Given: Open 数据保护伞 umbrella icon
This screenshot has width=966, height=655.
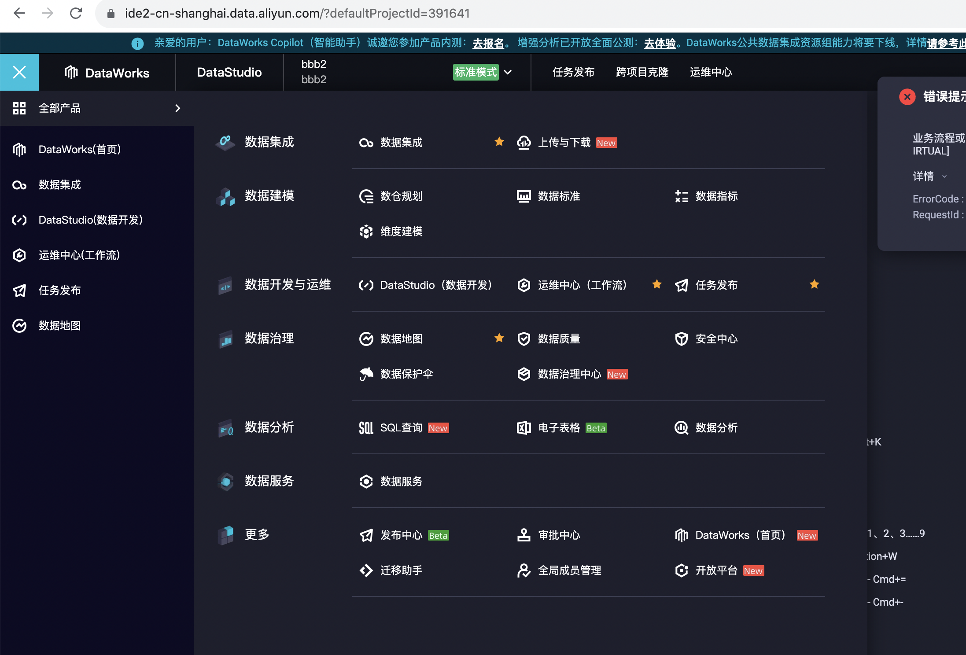Looking at the screenshot, I should (366, 374).
